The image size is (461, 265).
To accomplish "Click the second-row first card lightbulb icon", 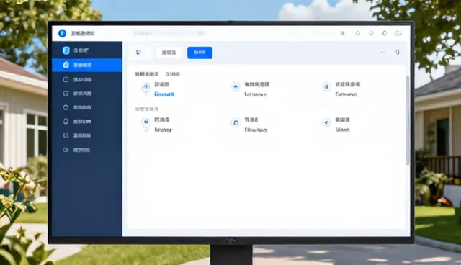I will tap(146, 123).
